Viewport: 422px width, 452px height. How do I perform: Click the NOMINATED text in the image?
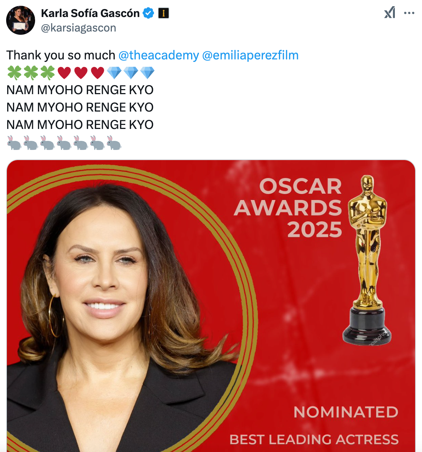pos(346,412)
